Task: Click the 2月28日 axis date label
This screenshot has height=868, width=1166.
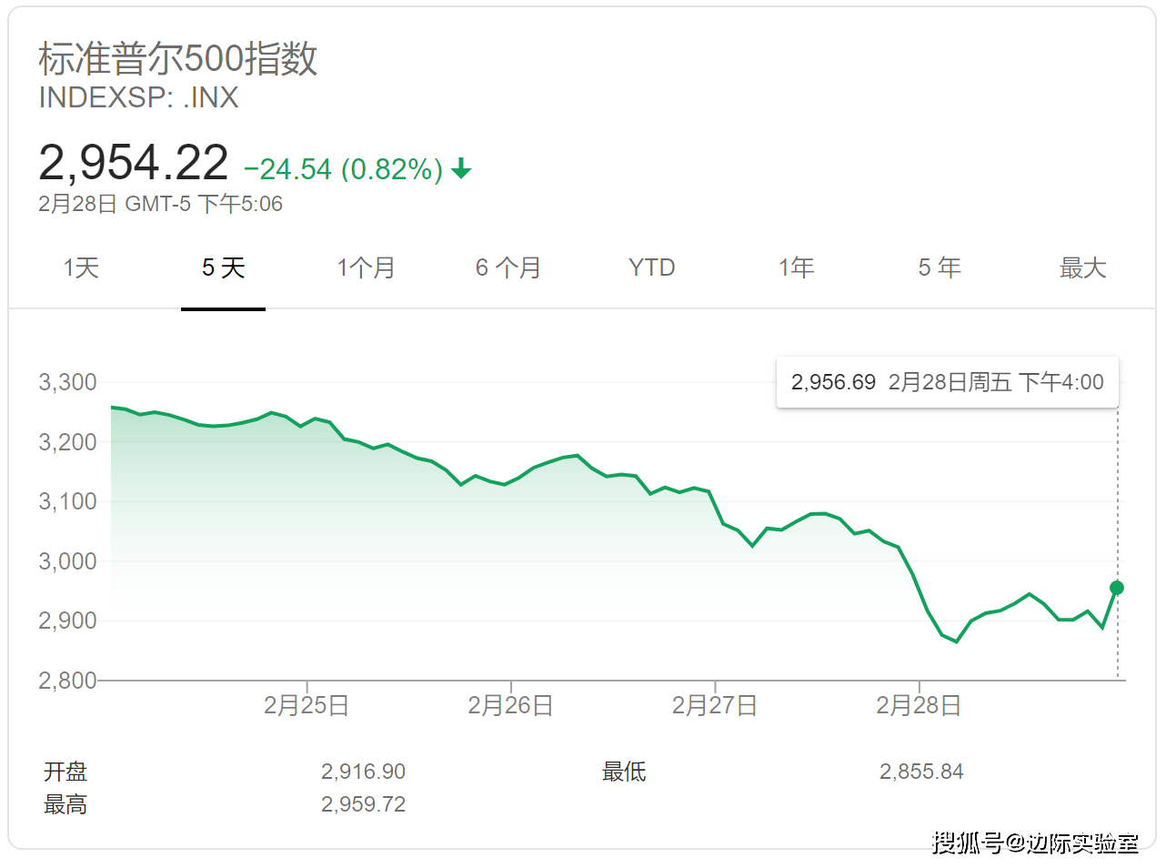Action: (919, 705)
